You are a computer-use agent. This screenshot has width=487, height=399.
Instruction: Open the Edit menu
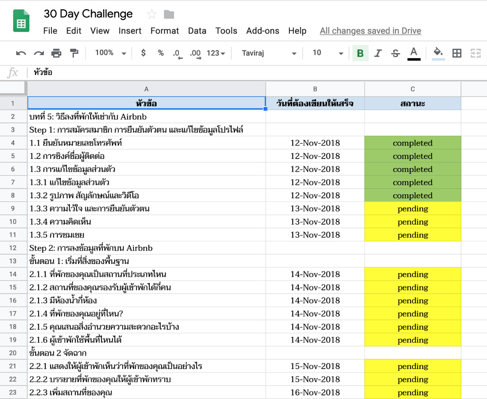click(74, 31)
